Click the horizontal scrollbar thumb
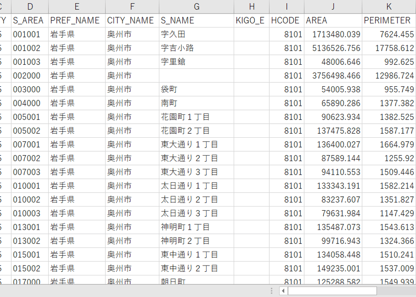Viewport: 416px width, 297px height. click(x=332, y=291)
